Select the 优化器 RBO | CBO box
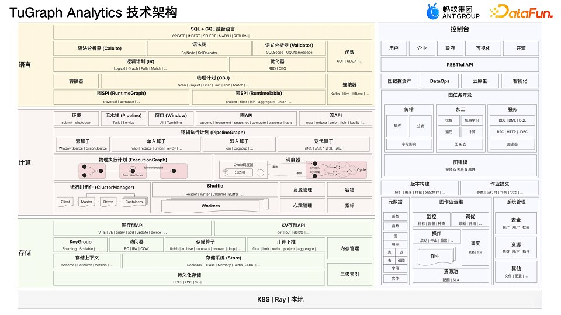 [x=277, y=64]
